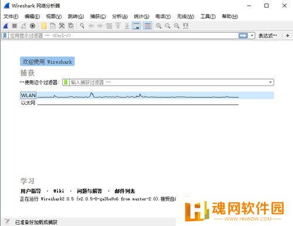The height and width of the screenshot is (226, 293).
Task: Open the 电话(Y) menu
Action: click(163, 16)
